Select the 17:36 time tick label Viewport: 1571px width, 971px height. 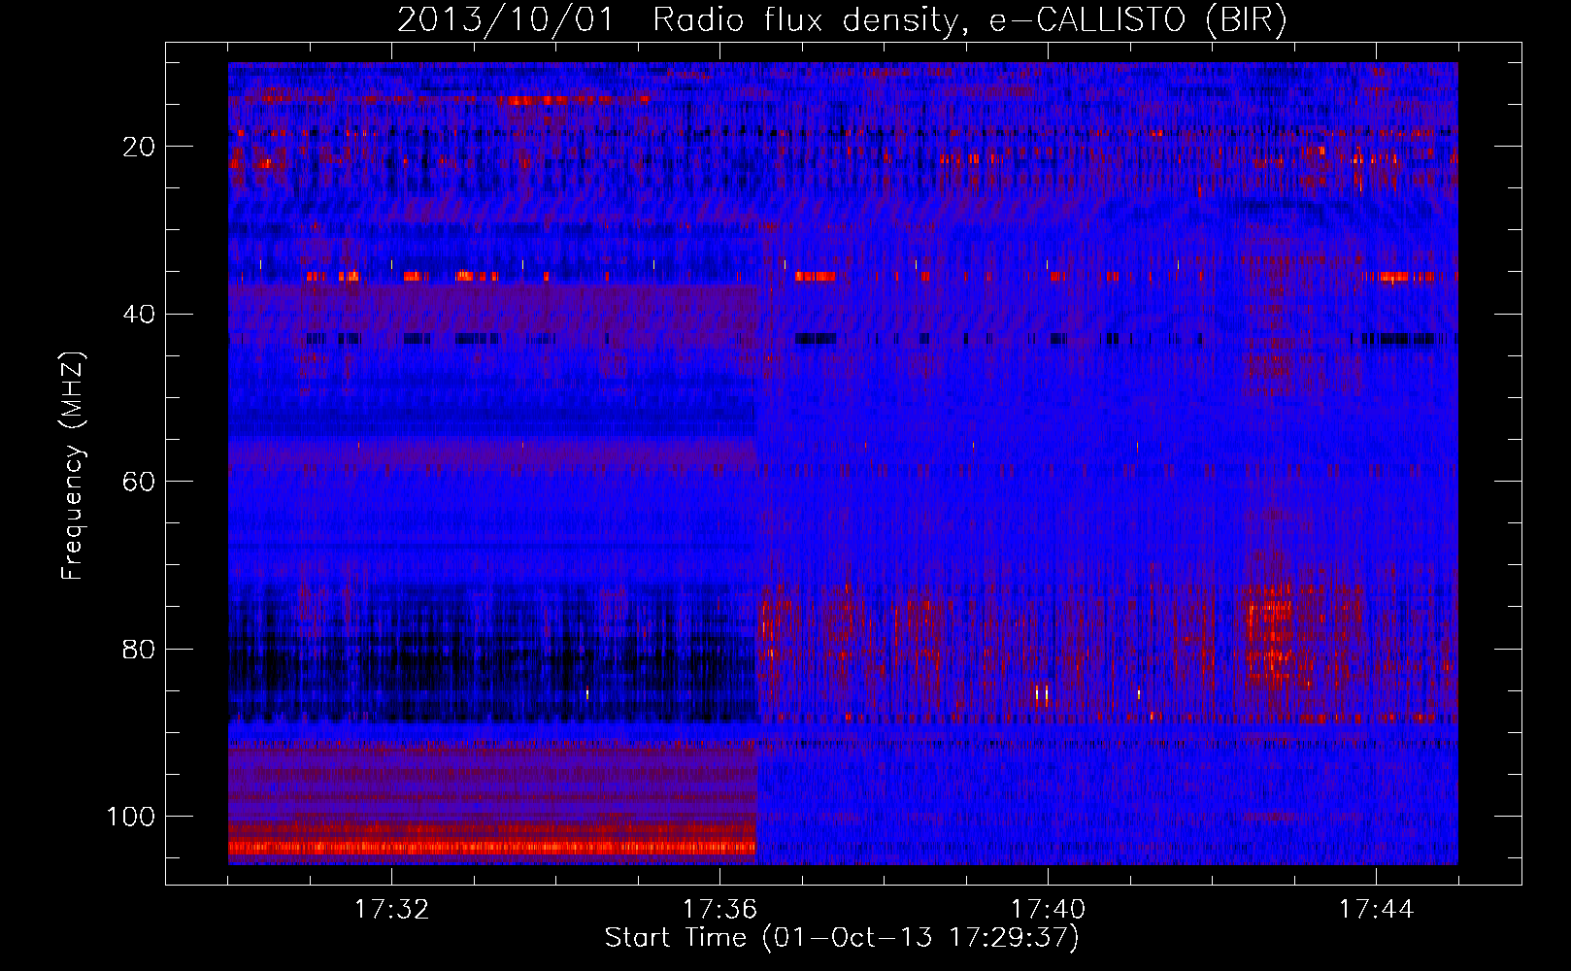[x=719, y=910]
